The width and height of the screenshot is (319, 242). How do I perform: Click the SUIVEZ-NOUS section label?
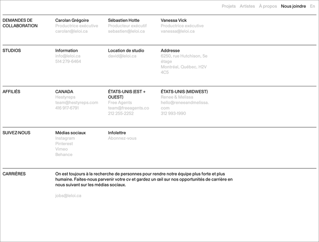tap(16, 133)
